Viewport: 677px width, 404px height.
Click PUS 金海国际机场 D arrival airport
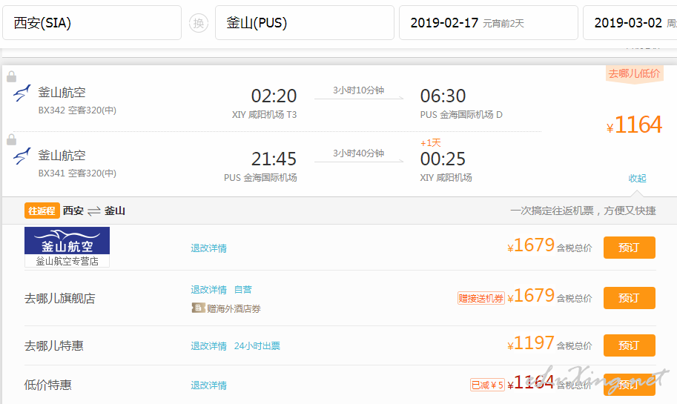(x=461, y=115)
